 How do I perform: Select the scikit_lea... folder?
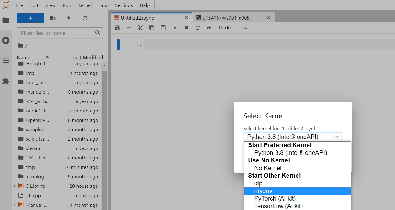[57, 139]
